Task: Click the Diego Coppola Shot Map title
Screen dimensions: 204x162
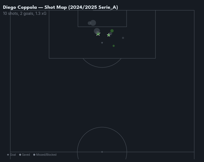Action: tap(60, 7)
